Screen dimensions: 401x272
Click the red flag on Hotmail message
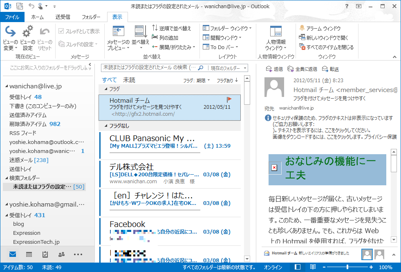(229, 99)
